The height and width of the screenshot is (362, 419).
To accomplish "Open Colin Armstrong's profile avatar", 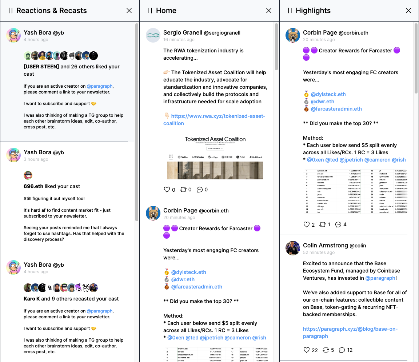I will click(x=292, y=248).
